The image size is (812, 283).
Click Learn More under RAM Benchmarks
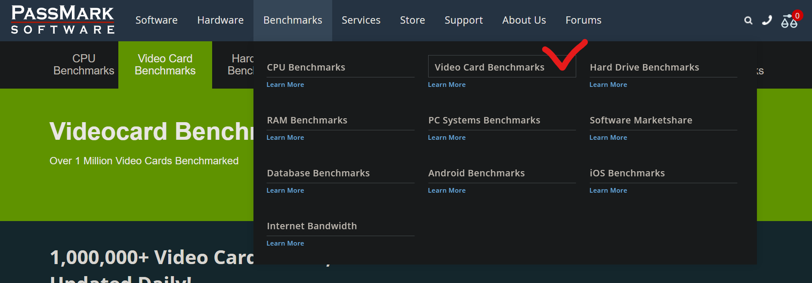(285, 138)
